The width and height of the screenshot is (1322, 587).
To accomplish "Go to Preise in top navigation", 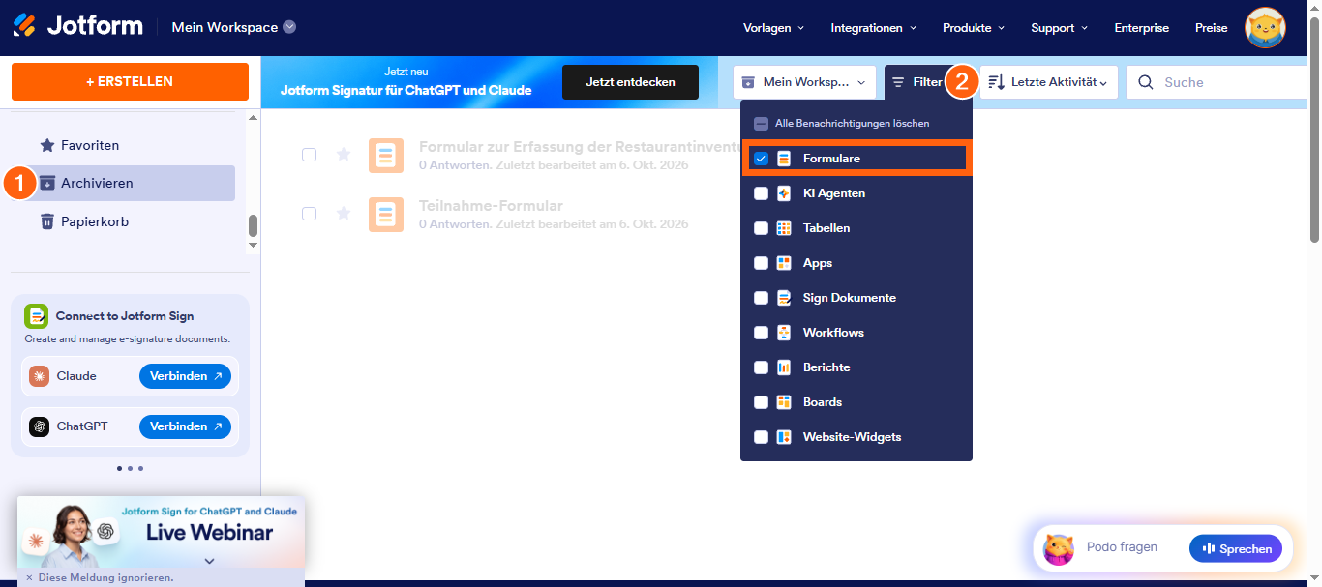I will pos(1212,28).
